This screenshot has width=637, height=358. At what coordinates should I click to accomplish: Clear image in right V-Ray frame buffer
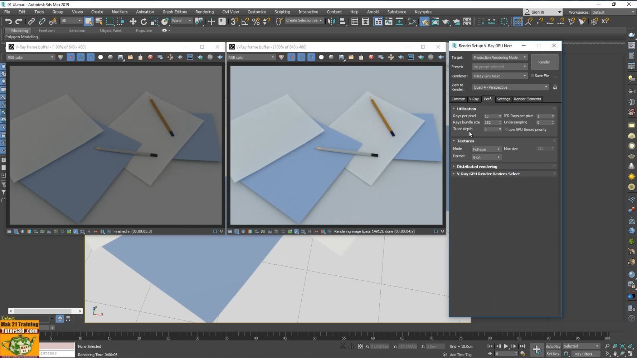371,57
